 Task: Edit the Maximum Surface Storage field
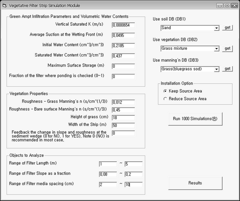[x=123, y=66]
